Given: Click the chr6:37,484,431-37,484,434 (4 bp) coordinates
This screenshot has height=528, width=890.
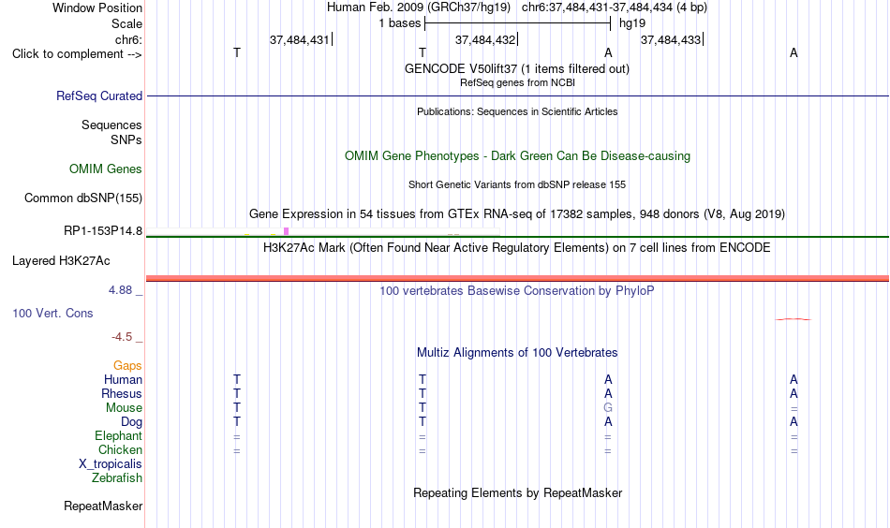Looking at the screenshot, I should (x=615, y=7).
